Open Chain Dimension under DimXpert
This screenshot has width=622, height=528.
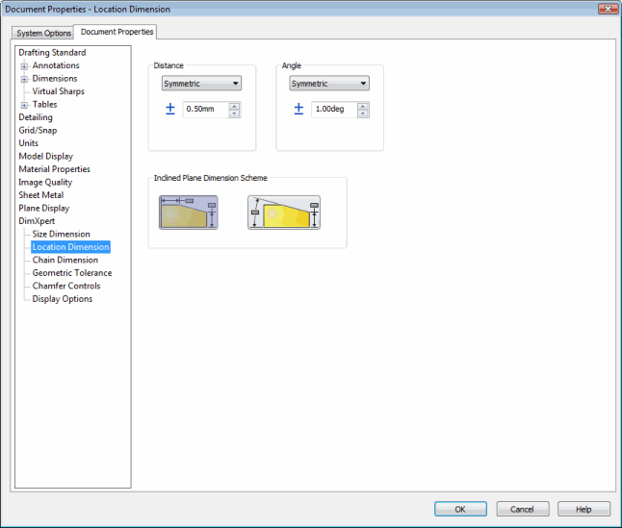click(65, 261)
